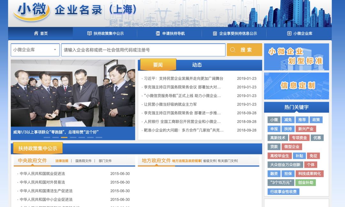Click the 小微企业划型标准 banner
Image resolution: width=345 pixels, height=207 pixels.
click(x=296, y=56)
